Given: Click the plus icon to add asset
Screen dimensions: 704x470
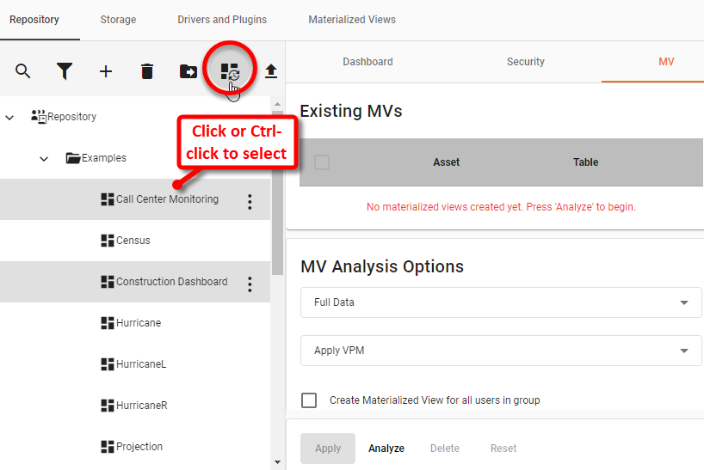Looking at the screenshot, I should coord(106,71).
